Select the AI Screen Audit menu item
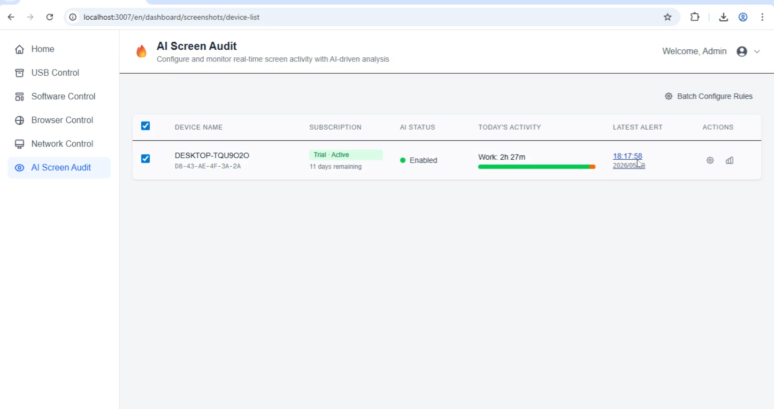Screen dimensions: 774x409 pos(59,168)
